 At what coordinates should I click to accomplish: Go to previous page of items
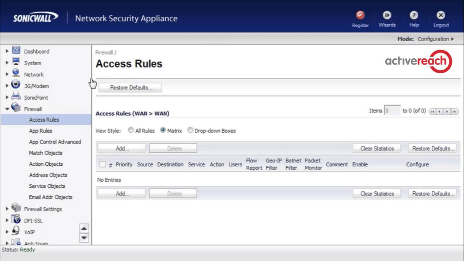440,112
